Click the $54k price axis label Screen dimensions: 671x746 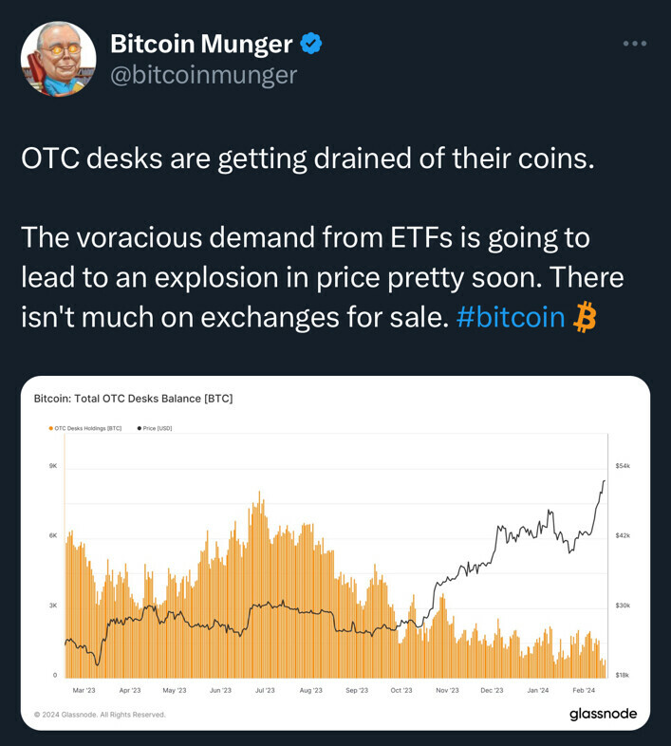click(624, 466)
